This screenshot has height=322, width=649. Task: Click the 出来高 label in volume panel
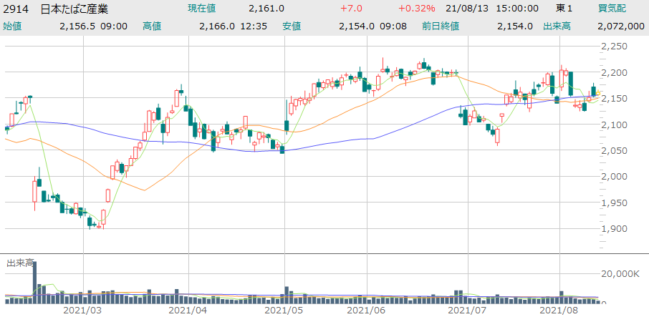pyautogui.click(x=20, y=263)
